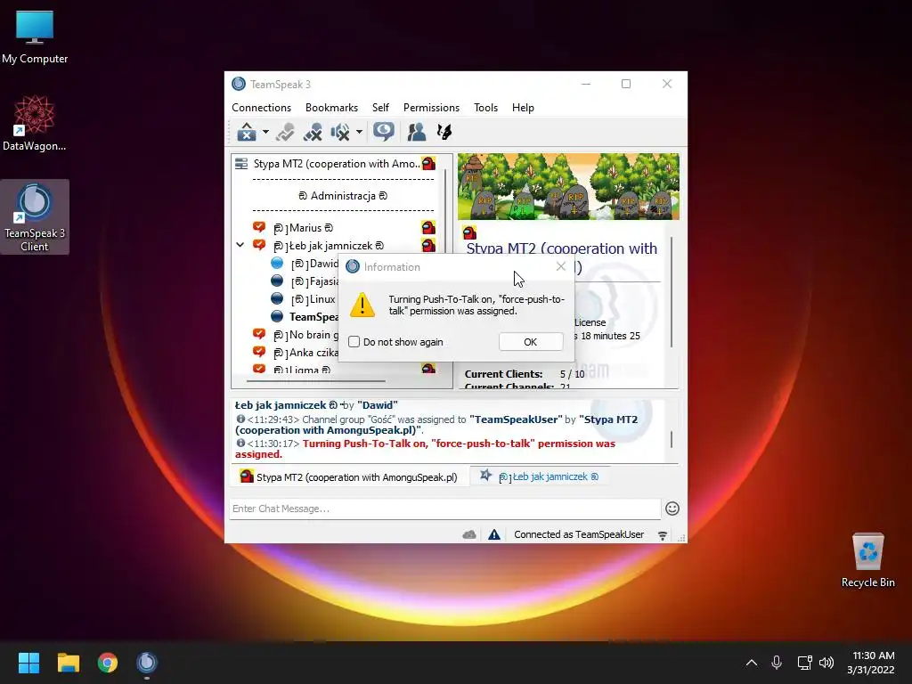
Task: Click the red crewmate icon below the banner
Action: pyautogui.click(x=469, y=233)
